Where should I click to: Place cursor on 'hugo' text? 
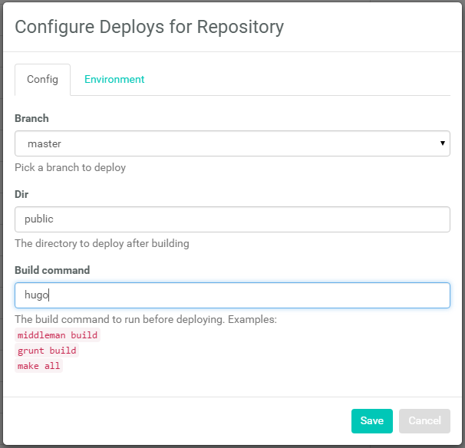(x=36, y=295)
